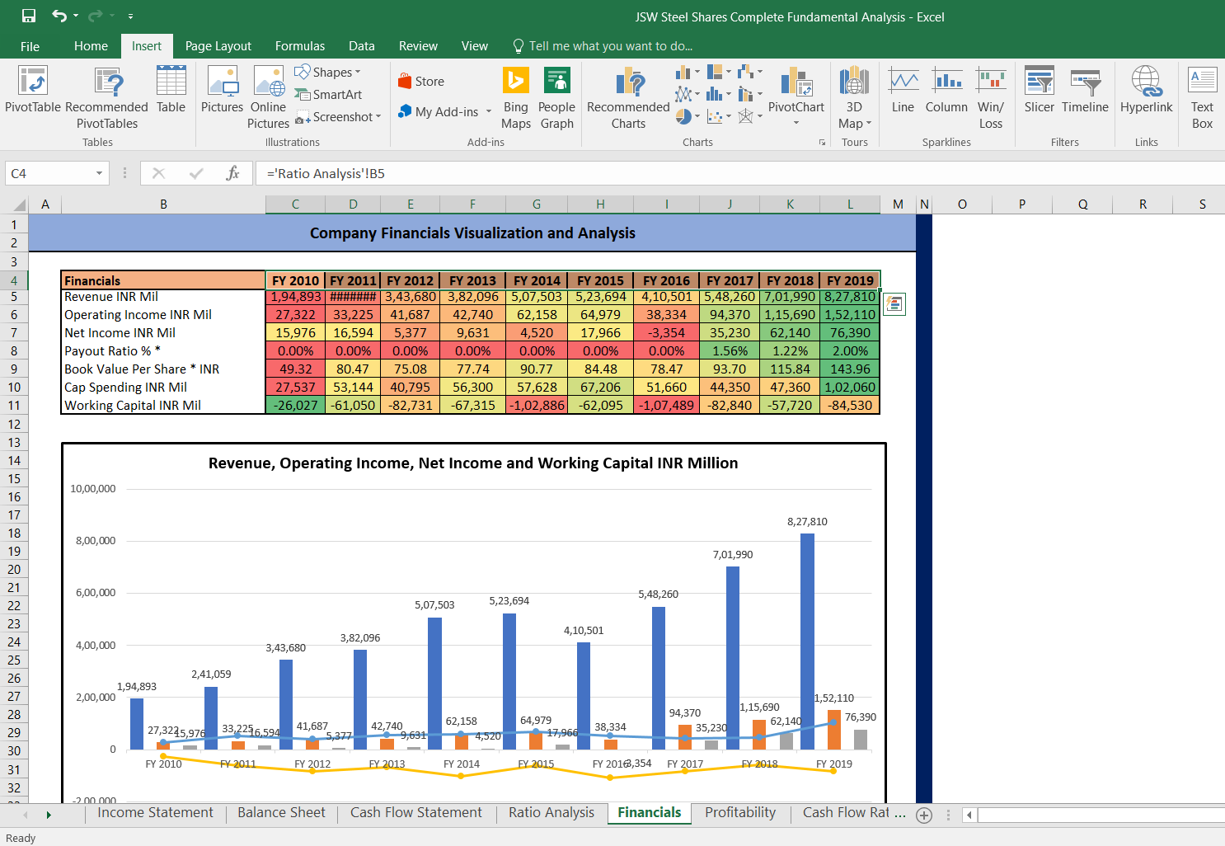Image resolution: width=1225 pixels, height=846 pixels.
Task: Click the chart title text
Action: click(x=473, y=463)
